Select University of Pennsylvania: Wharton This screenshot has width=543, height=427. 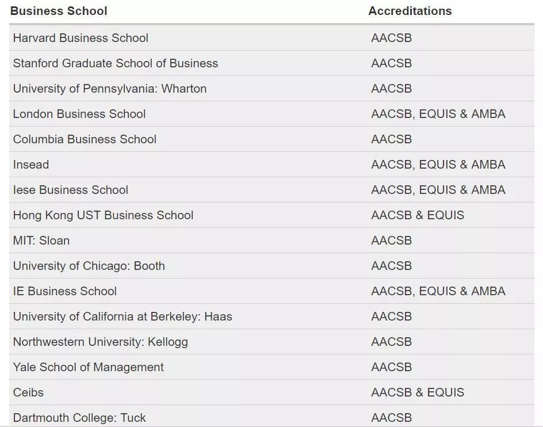(x=110, y=89)
